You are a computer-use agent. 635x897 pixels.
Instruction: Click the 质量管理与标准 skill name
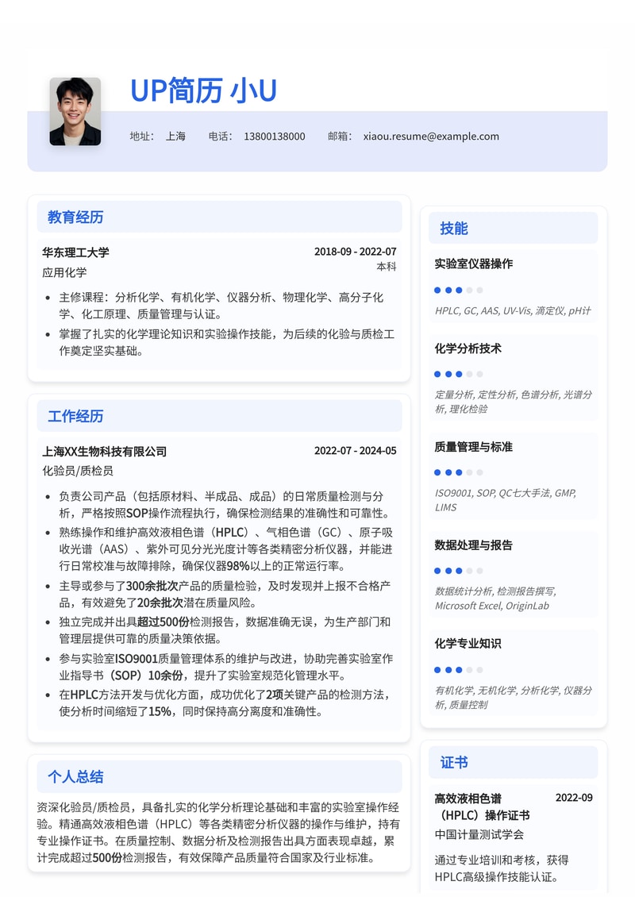coord(475,447)
